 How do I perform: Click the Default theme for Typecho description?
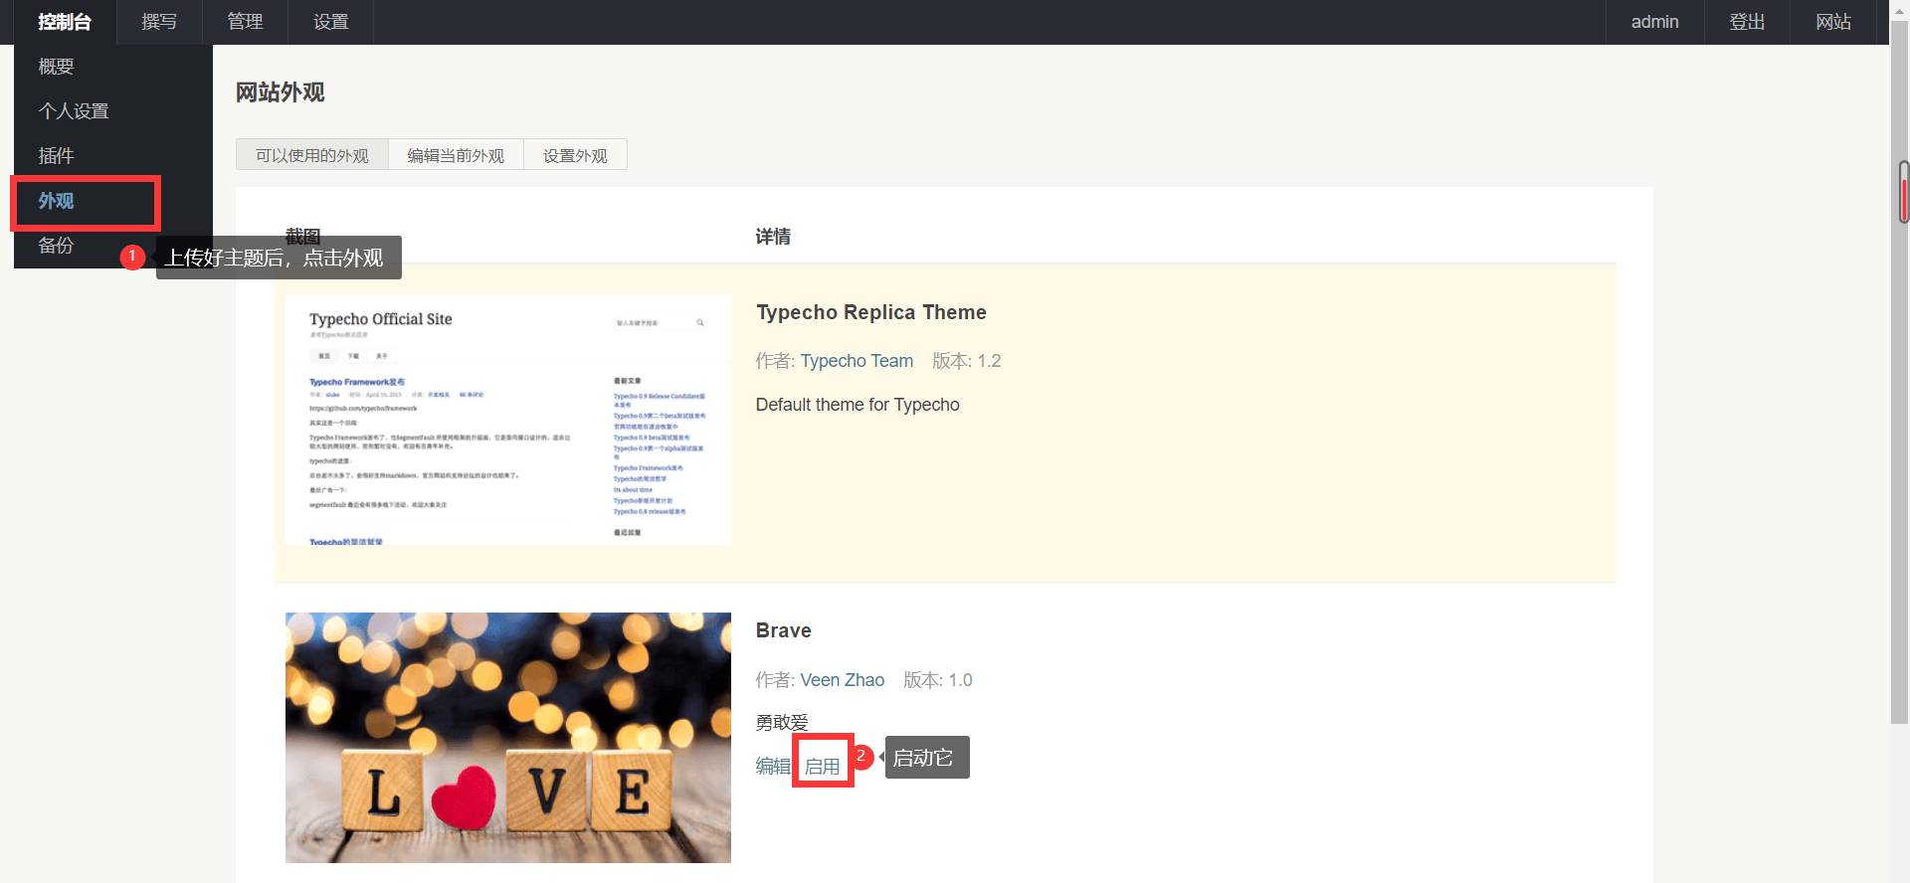pyautogui.click(x=858, y=405)
